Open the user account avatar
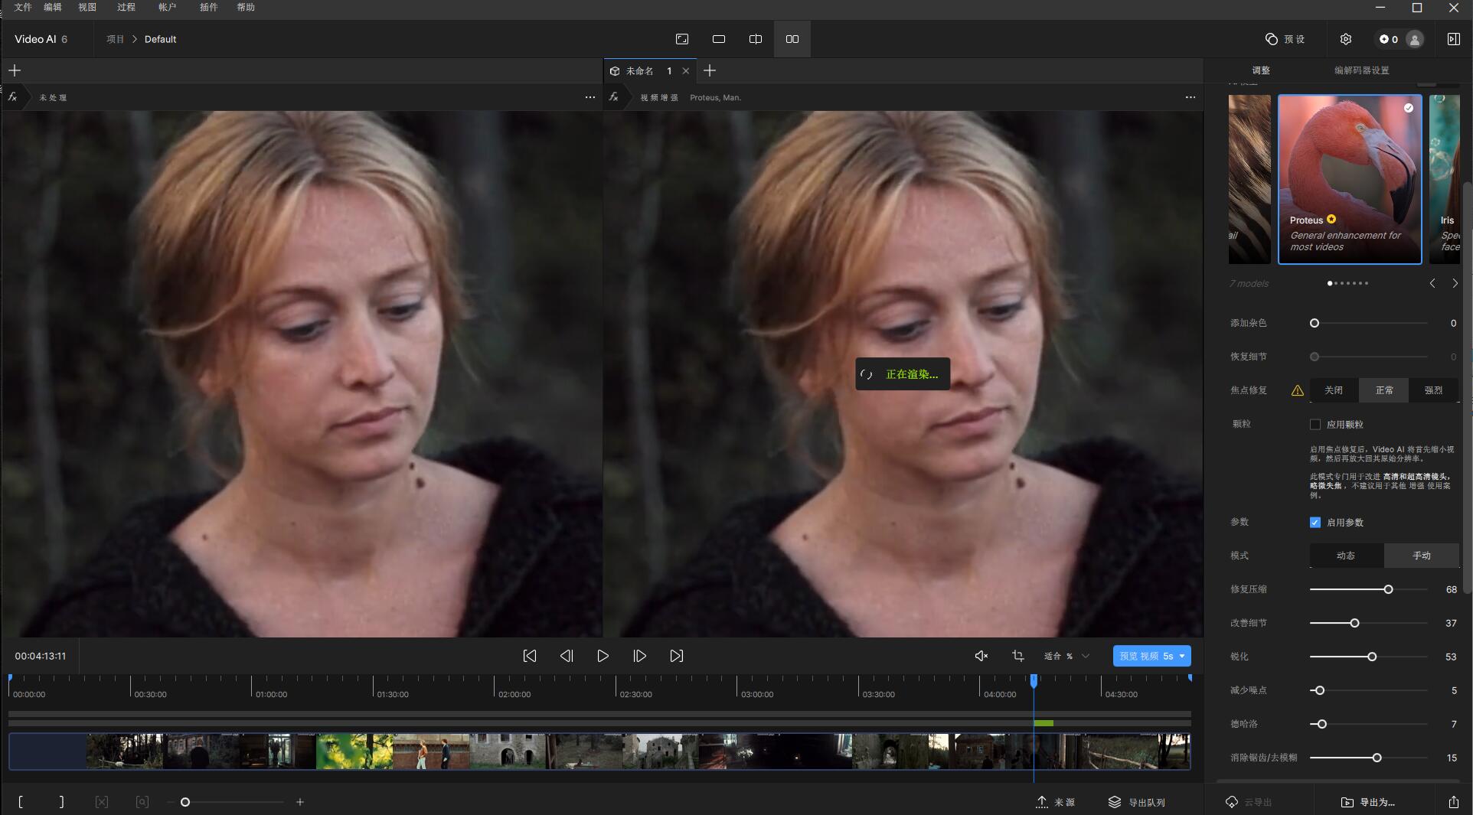The image size is (1473, 815). [1415, 39]
